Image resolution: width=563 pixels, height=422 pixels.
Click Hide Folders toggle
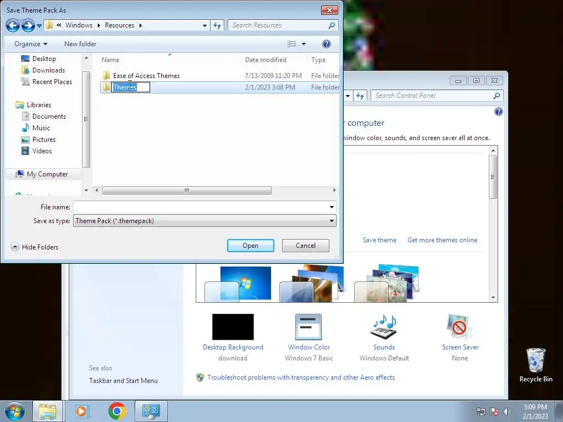click(x=35, y=247)
